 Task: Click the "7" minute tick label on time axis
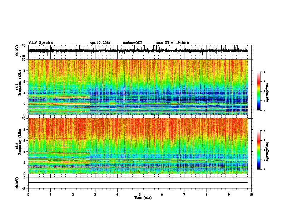(184, 194)
